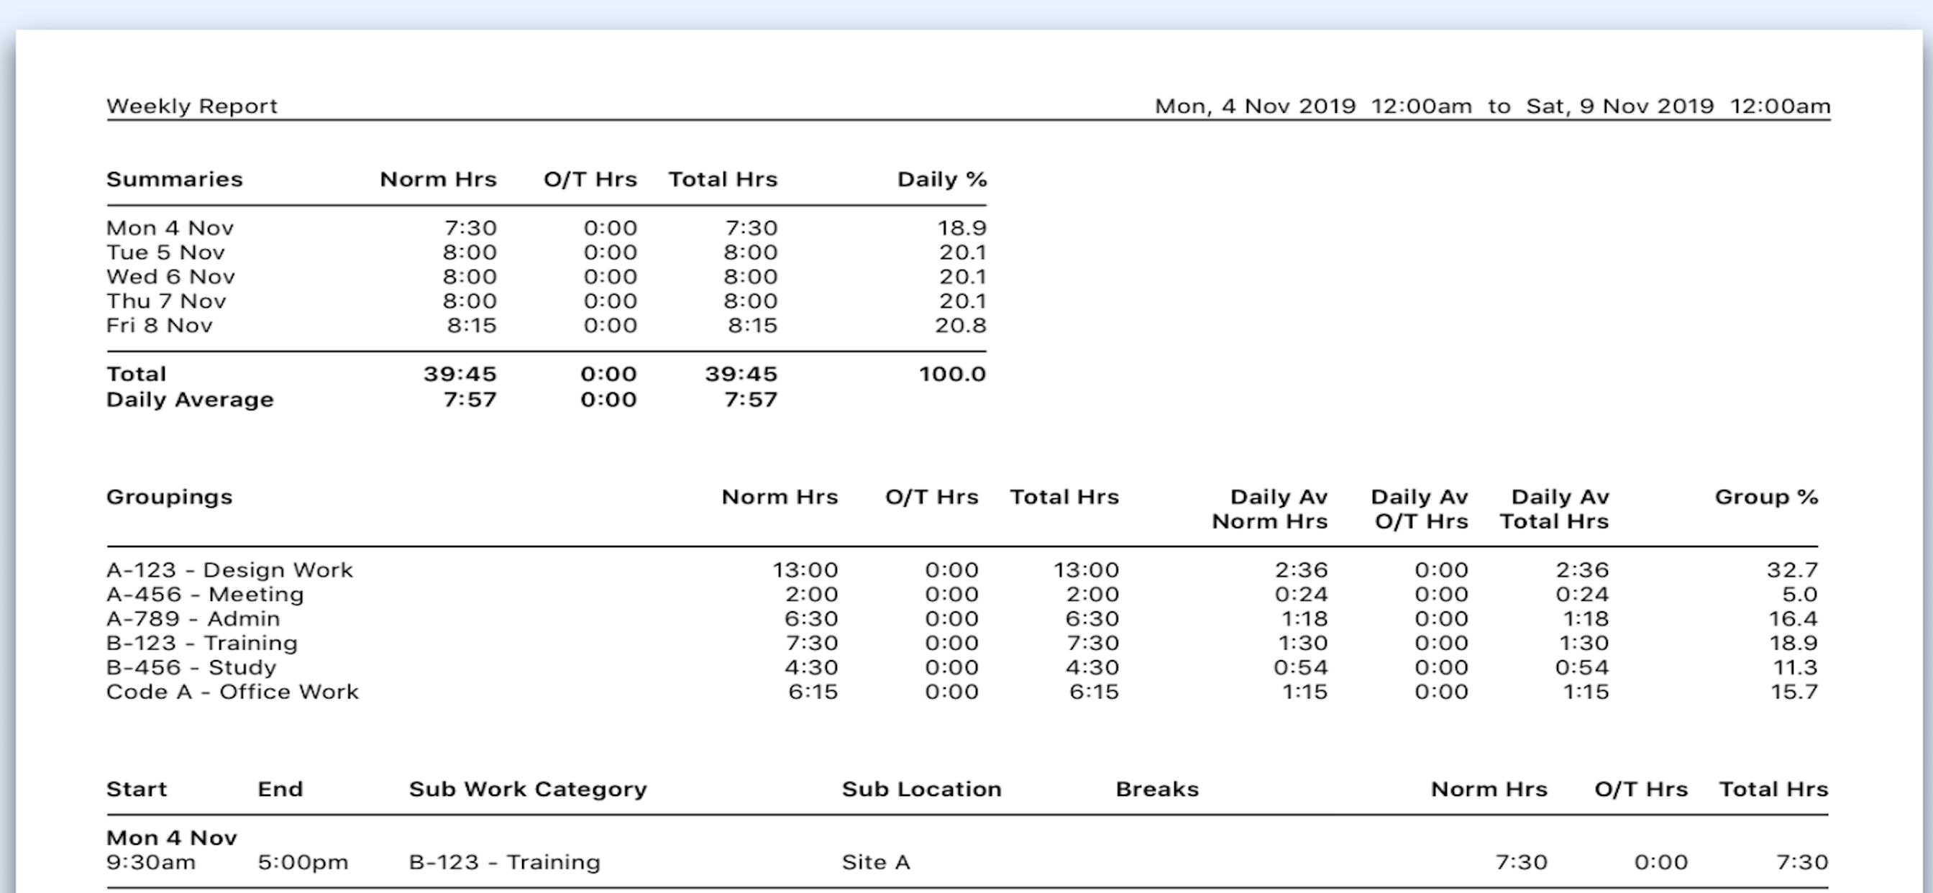Select the A-456 - Meeting grouping
Image resolution: width=1933 pixels, height=893 pixels.
click(x=205, y=595)
